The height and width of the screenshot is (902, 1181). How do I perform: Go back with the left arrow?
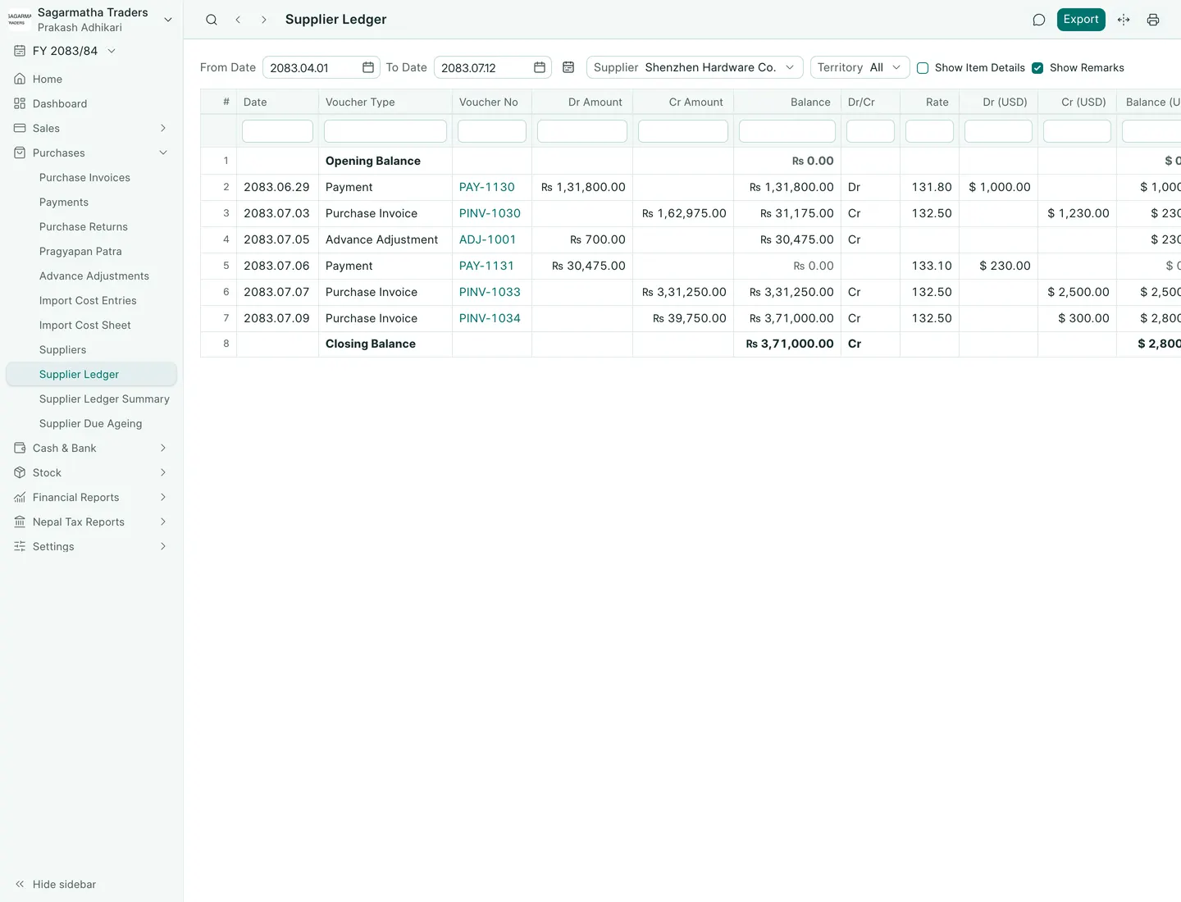click(238, 20)
